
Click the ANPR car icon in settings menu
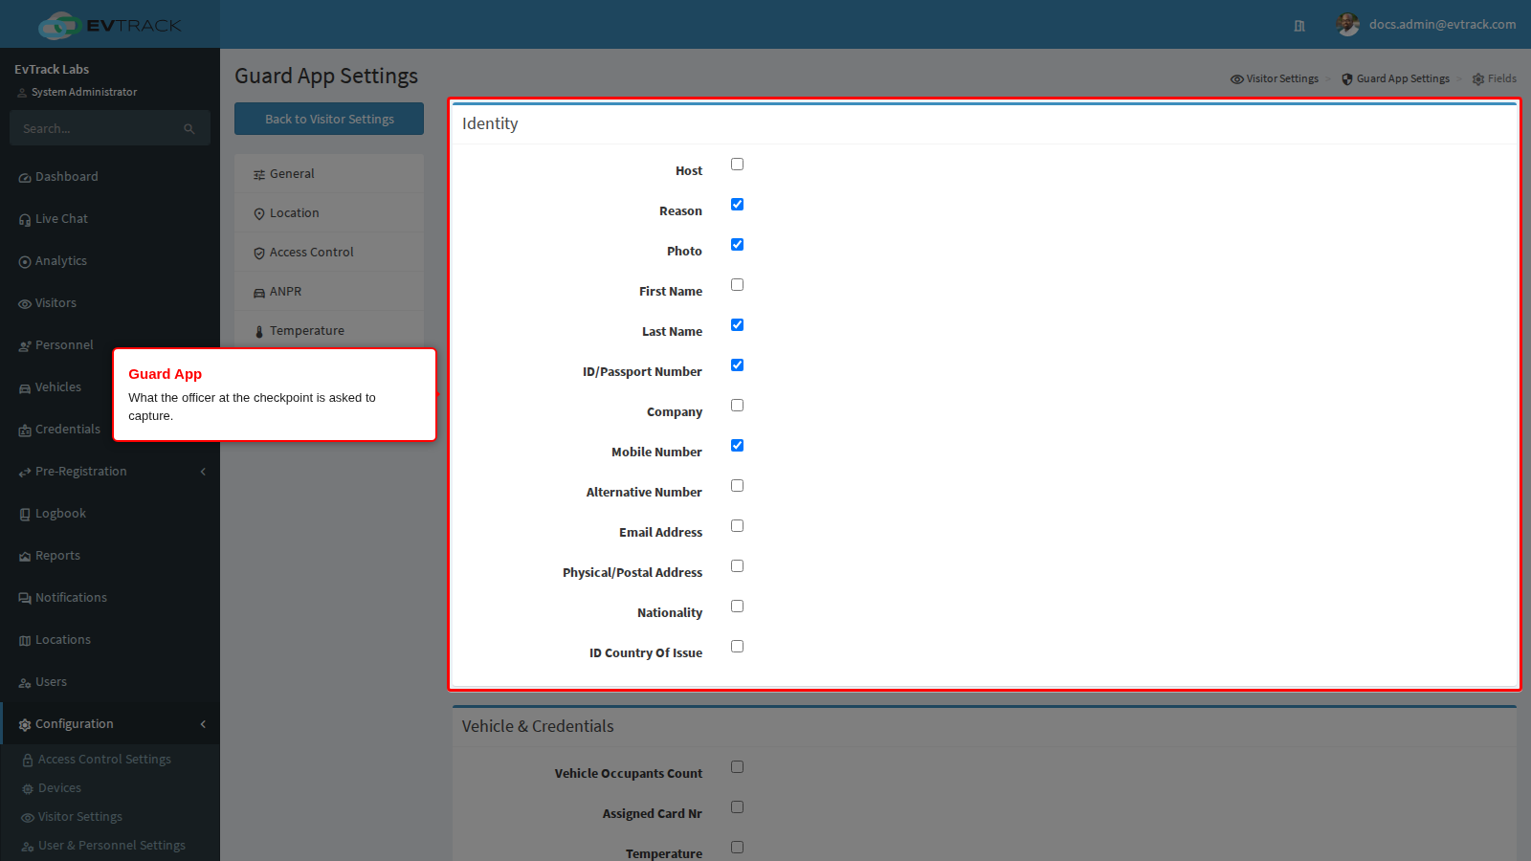259,293
